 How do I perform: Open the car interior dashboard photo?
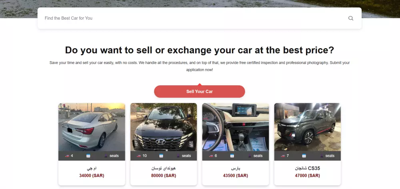click(x=236, y=127)
